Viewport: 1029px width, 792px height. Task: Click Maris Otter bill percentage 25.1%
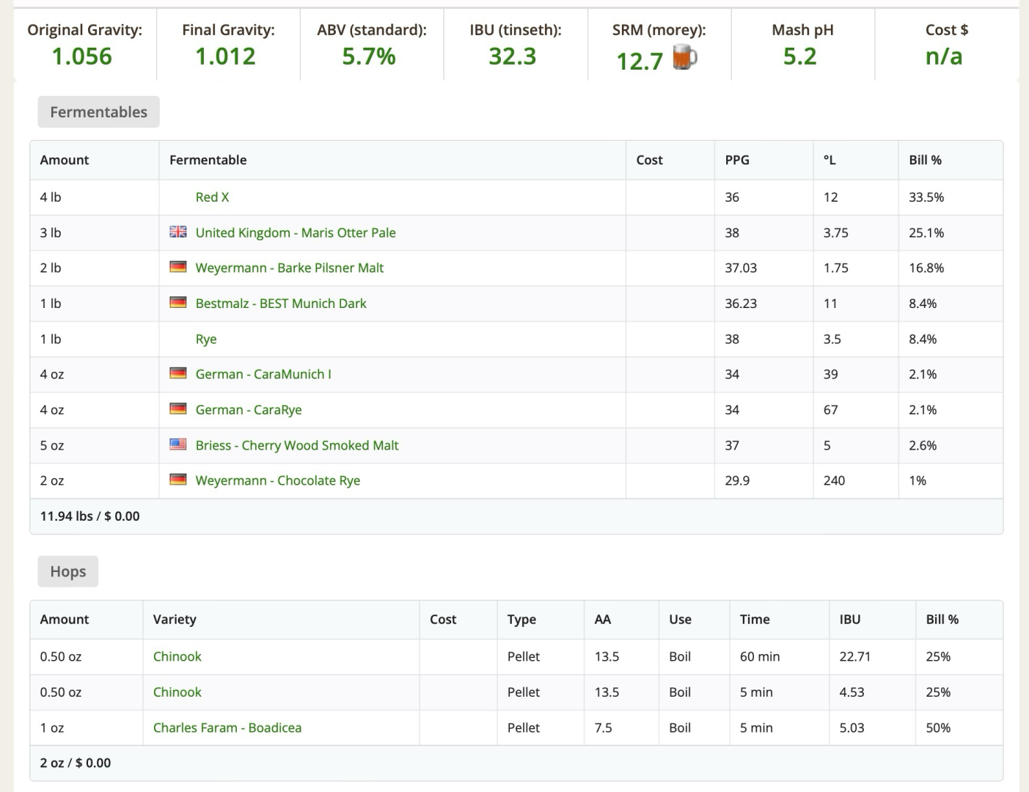click(x=926, y=232)
